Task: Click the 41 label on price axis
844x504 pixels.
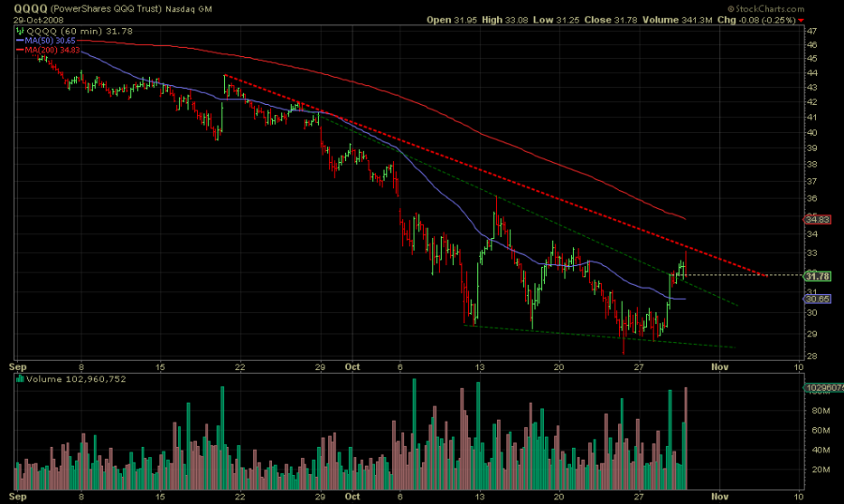Action: [x=812, y=117]
